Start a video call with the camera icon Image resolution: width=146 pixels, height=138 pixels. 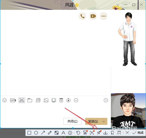tap(93, 16)
